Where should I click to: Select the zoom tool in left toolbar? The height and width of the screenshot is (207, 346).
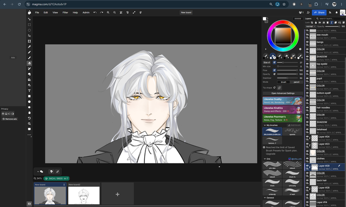pyautogui.click(x=29, y=123)
